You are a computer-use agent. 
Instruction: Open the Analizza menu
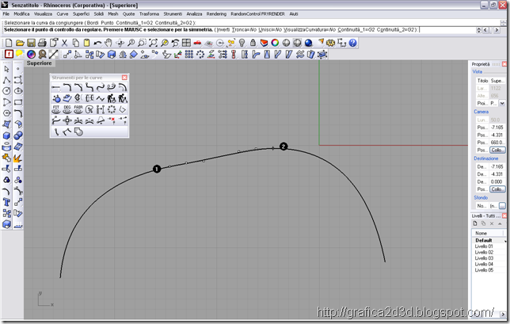coord(194,14)
